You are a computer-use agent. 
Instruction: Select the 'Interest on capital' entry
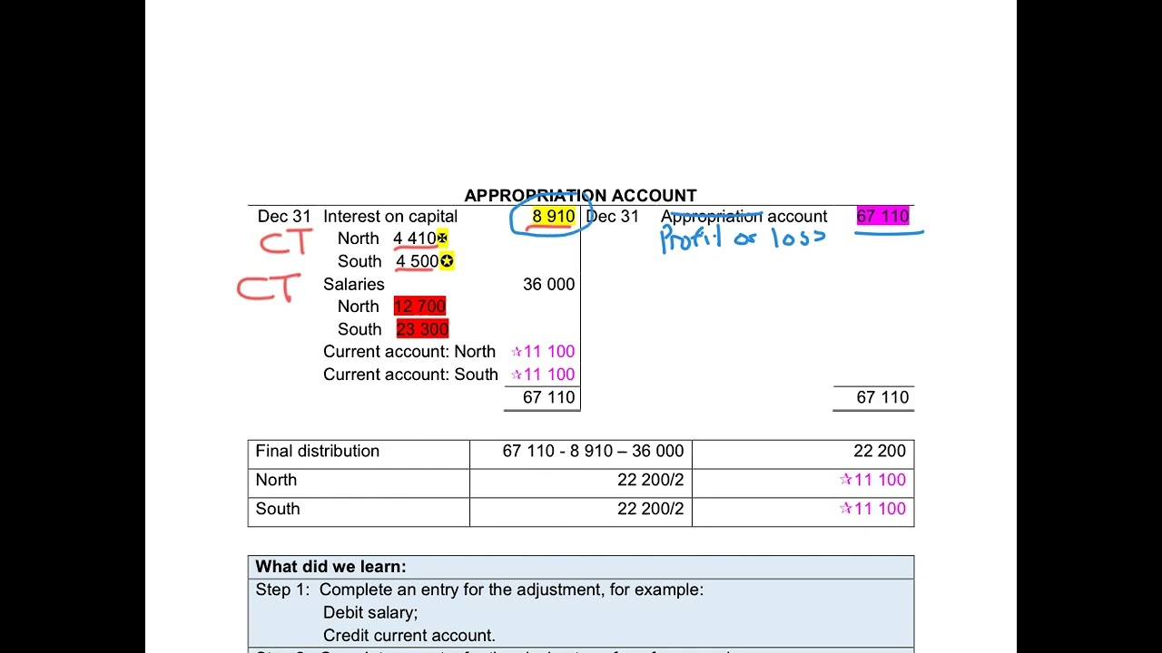coord(390,217)
